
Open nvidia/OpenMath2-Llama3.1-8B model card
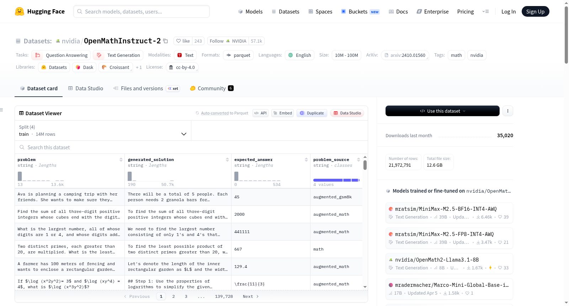coord(449,264)
